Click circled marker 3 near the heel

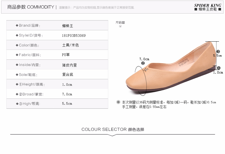click(x=218, y=52)
